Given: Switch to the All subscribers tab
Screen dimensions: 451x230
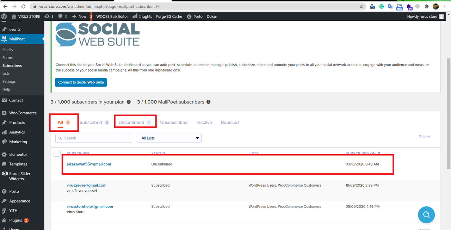Looking at the screenshot, I should 64,123.
